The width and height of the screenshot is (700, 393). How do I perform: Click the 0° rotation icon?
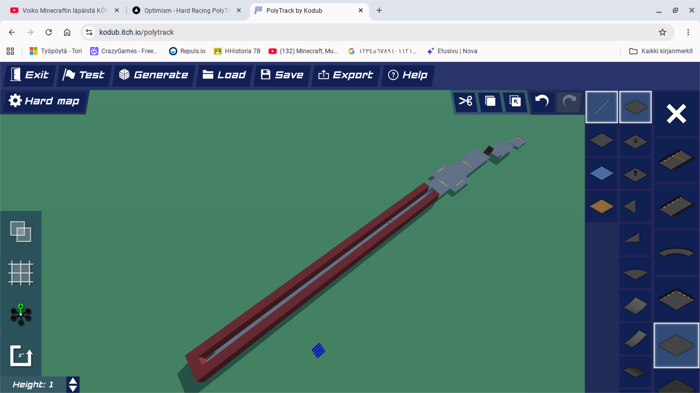(21, 356)
